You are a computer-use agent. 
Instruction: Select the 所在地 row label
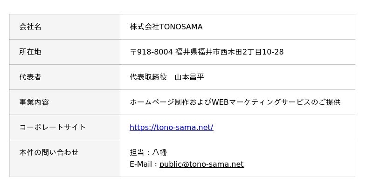pos(30,52)
